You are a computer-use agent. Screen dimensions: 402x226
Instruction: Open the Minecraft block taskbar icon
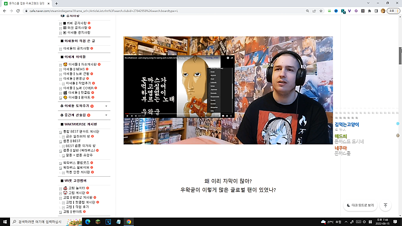pyautogui.click(x=98, y=221)
